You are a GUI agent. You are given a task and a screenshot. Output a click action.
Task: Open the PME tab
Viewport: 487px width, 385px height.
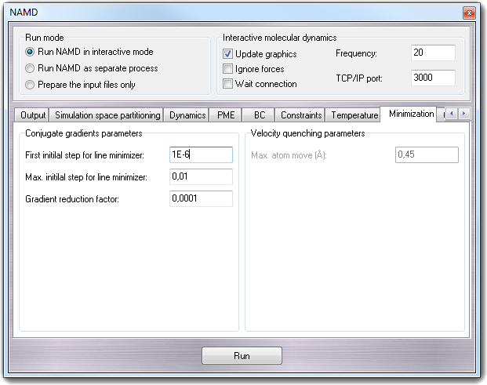click(x=226, y=115)
